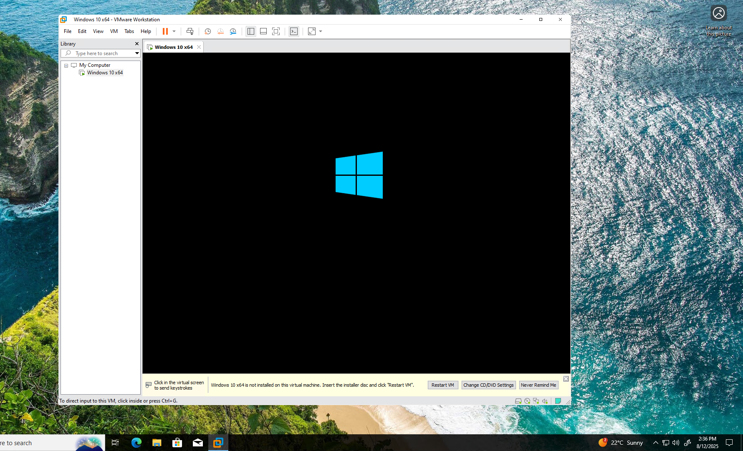Launch Microsoft Edge from the taskbar

coord(136,443)
